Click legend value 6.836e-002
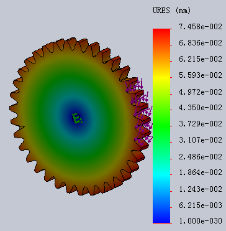This screenshot has height=231, width=226. (201, 43)
